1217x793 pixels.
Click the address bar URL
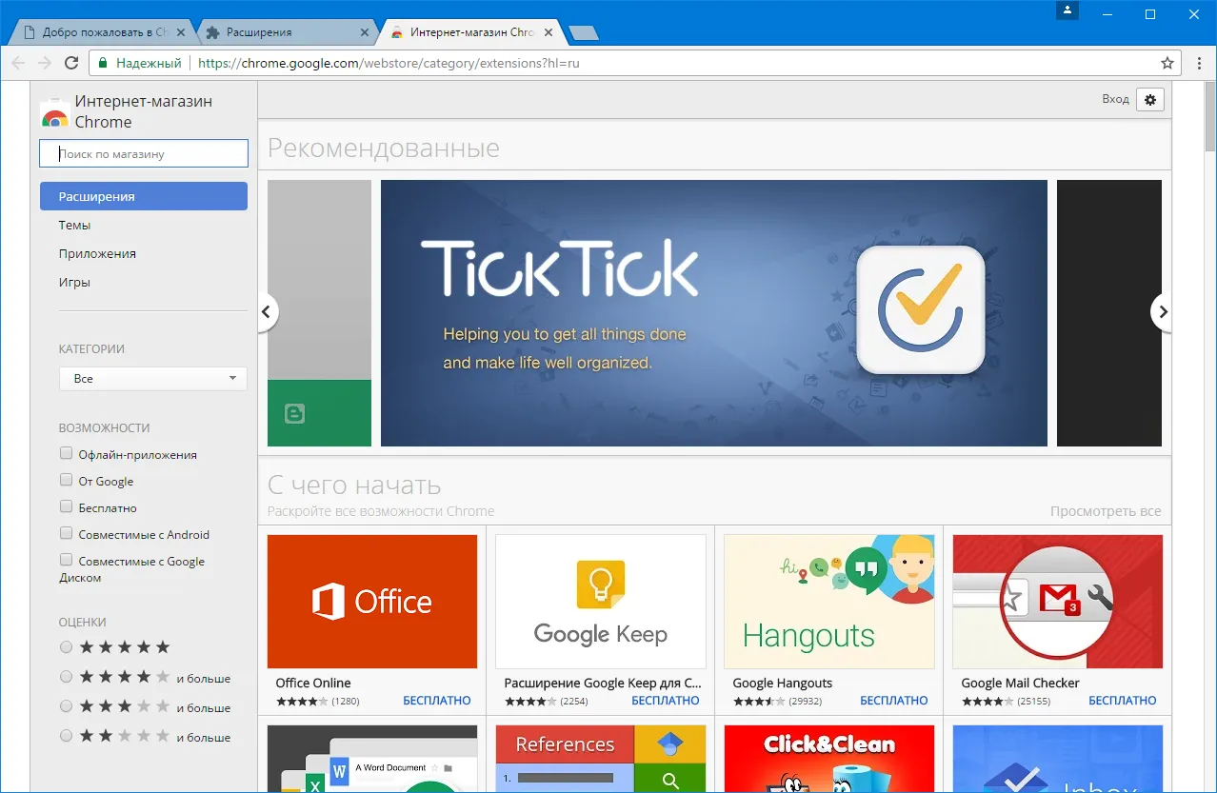pos(389,63)
